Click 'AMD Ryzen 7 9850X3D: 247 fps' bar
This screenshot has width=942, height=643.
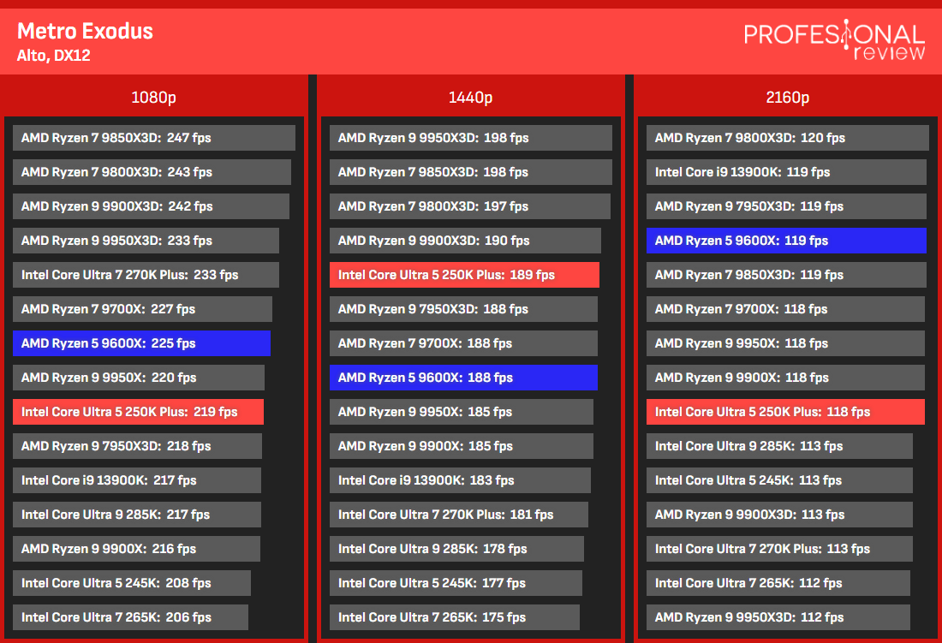click(x=154, y=138)
